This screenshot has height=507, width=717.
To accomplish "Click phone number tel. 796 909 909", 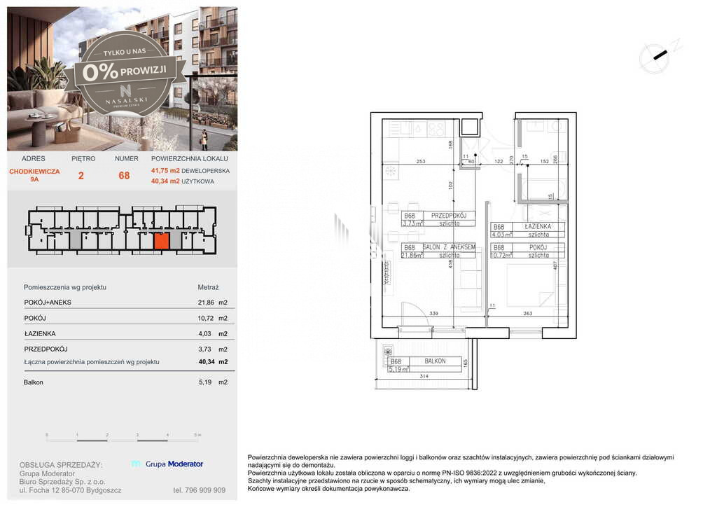I will tap(200, 490).
